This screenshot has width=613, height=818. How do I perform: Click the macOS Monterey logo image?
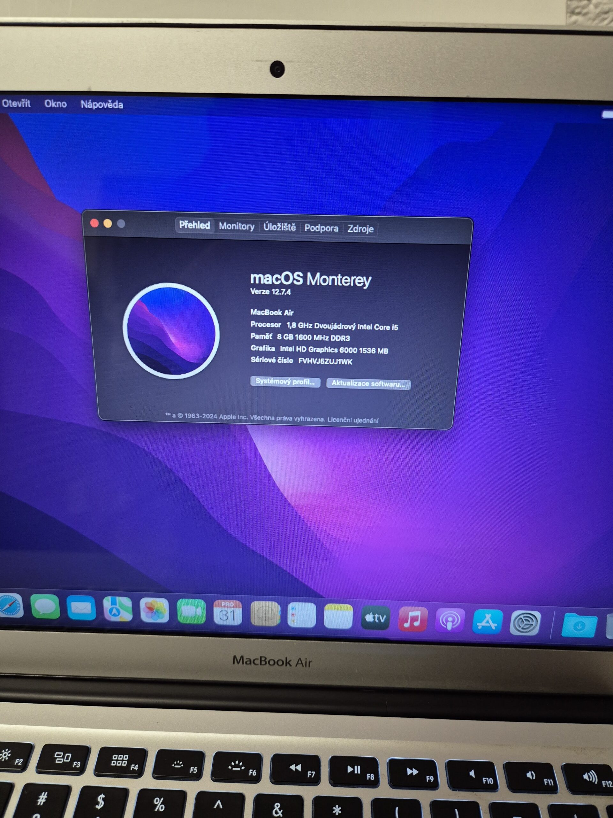click(171, 331)
